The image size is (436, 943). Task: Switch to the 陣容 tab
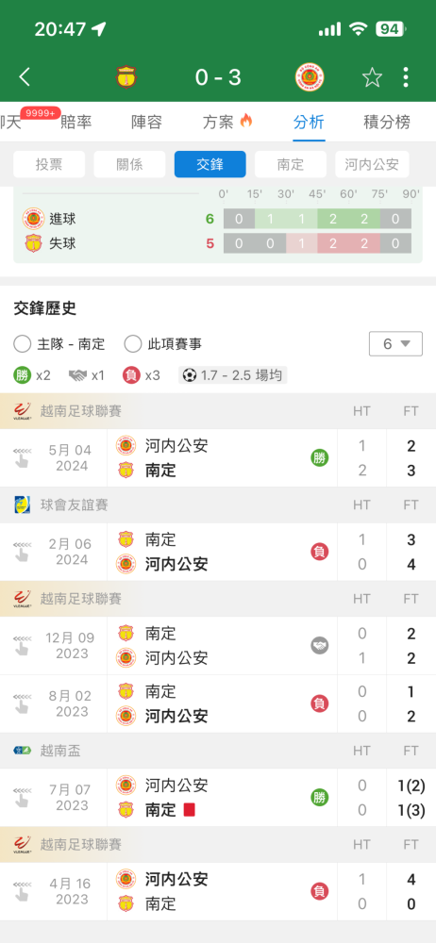click(147, 122)
